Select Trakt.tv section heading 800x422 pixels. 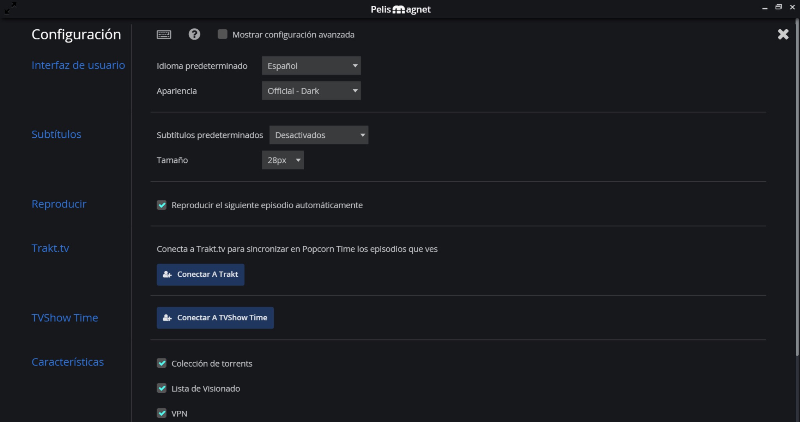pyautogui.click(x=50, y=248)
